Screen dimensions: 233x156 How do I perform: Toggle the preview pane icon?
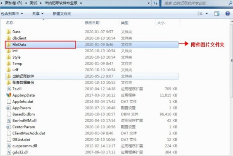coord(217,13)
